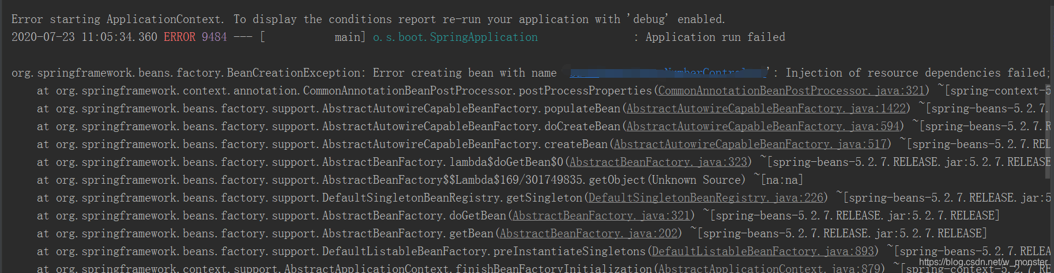
Task: Click the red ERROR log level text
Action: click(179, 37)
